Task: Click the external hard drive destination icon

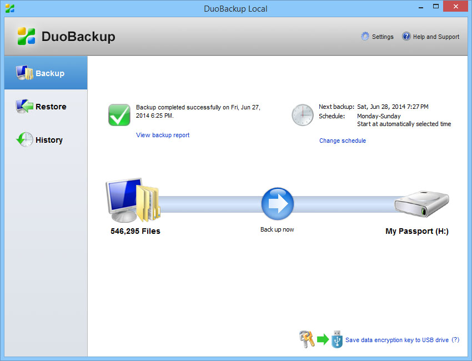Action: coord(421,204)
